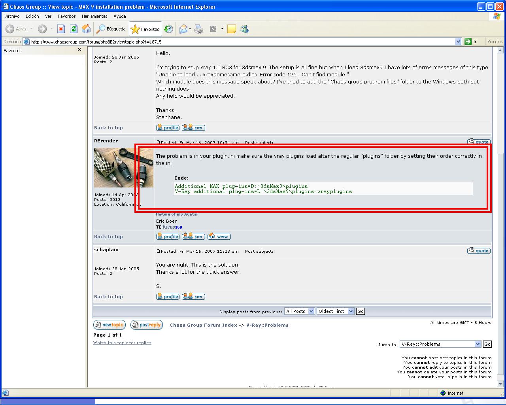The height and width of the screenshot is (405, 506).
Task: Open the Edición menu
Action: click(x=32, y=16)
